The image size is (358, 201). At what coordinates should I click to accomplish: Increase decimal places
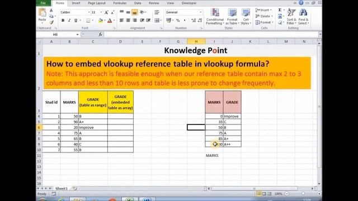pos(194,21)
